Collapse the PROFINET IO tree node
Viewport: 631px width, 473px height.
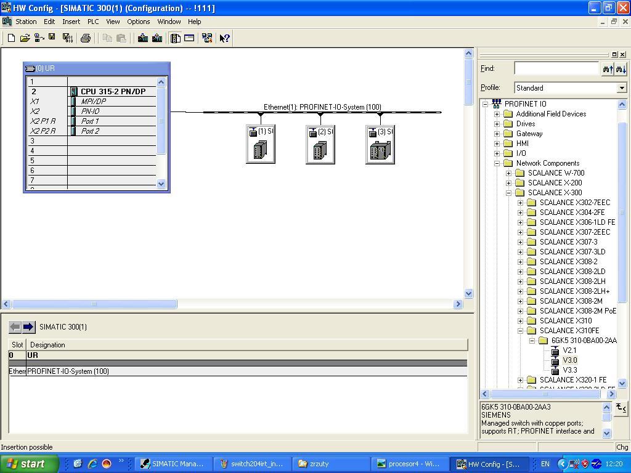tap(486, 104)
